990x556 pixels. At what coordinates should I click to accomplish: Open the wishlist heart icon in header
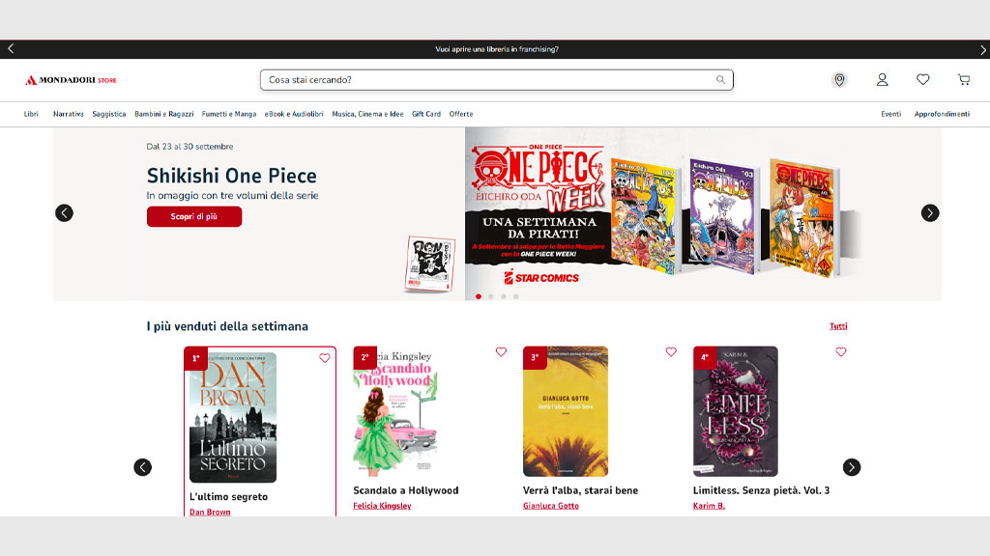922,80
